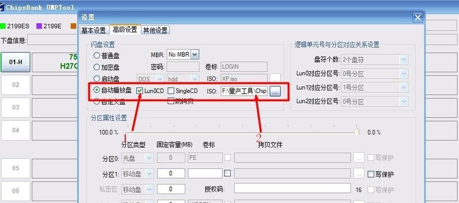Toggle the 分区0 写保护 checkbox
Screen dimensions: 459x203
pyautogui.click(x=371, y=158)
